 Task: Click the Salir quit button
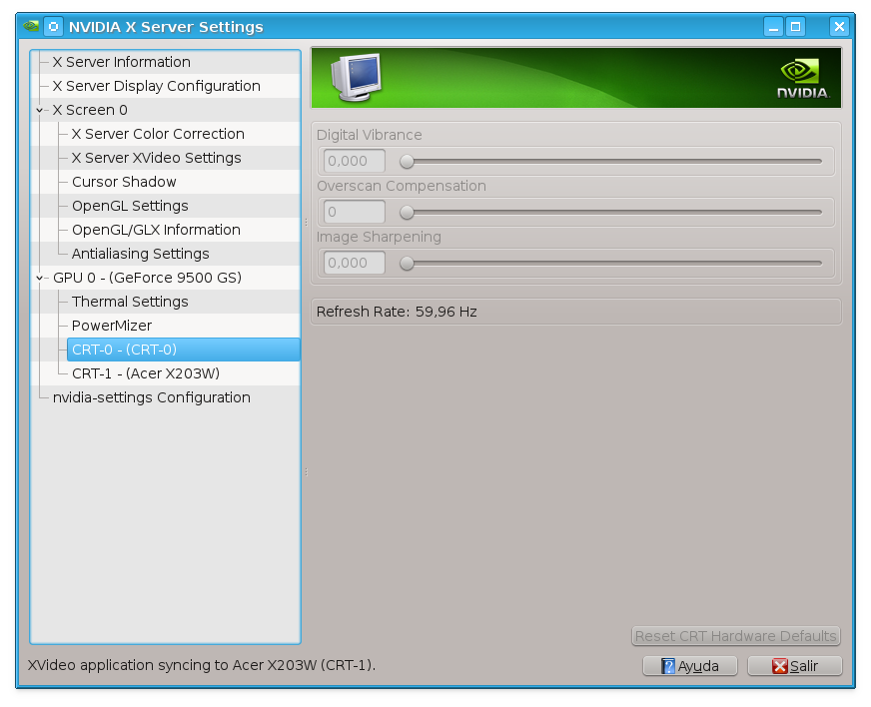[x=795, y=666]
